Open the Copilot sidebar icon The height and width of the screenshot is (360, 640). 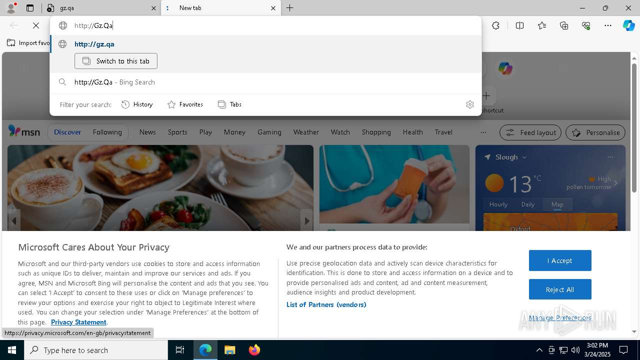point(628,25)
